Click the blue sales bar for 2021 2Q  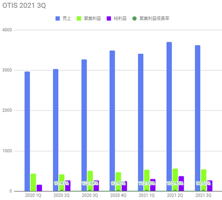(169, 117)
